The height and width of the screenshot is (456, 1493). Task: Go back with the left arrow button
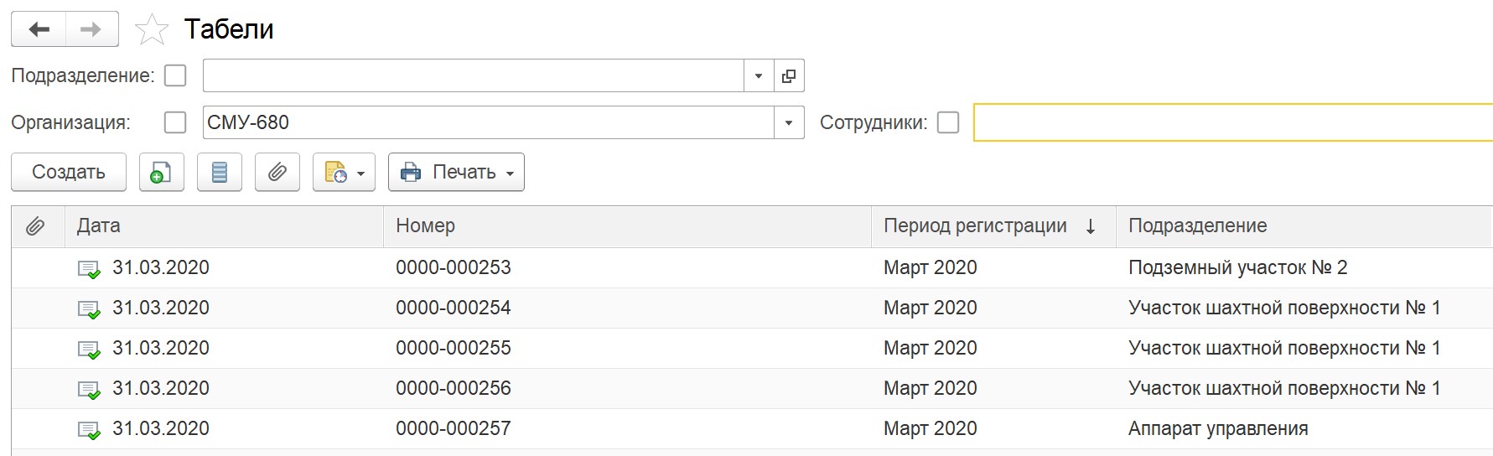click(x=39, y=29)
